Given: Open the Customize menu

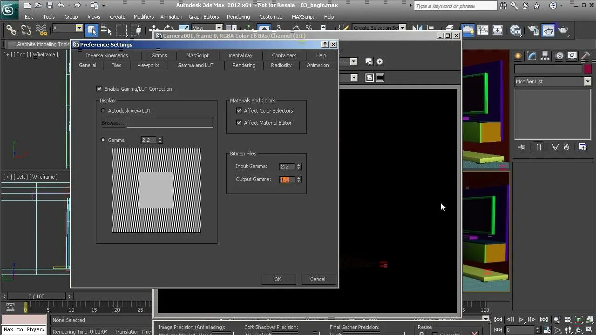Looking at the screenshot, I should click(271, 16).
